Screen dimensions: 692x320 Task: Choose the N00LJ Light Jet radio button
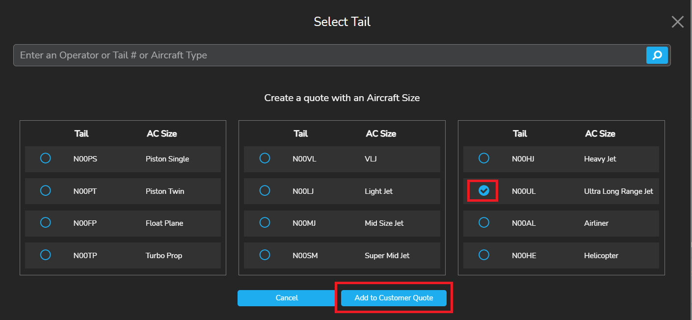pos(265,190)
